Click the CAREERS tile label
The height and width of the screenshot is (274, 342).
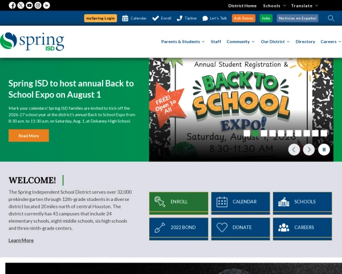304,227
